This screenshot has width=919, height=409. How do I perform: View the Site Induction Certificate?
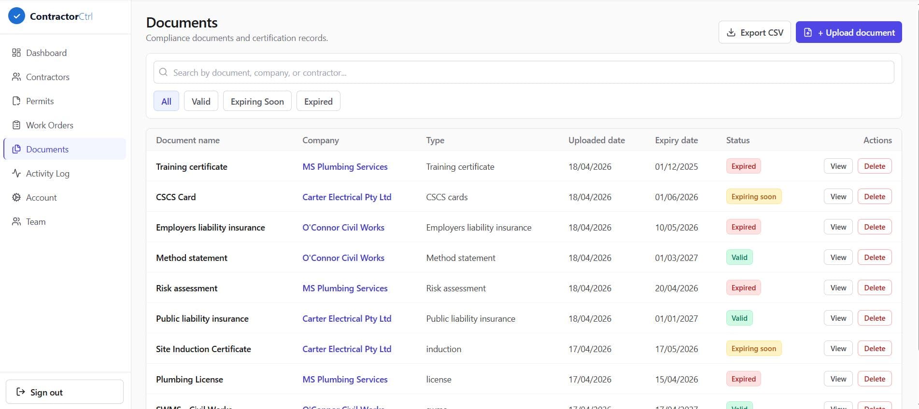838,348
